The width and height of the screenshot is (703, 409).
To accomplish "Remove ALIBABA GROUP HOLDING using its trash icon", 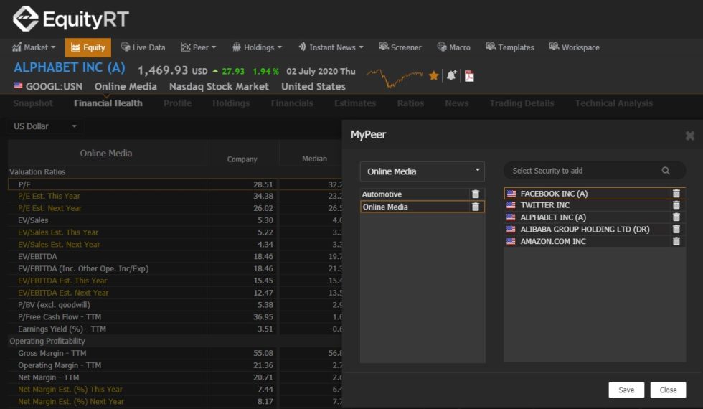I will [676, 229].
